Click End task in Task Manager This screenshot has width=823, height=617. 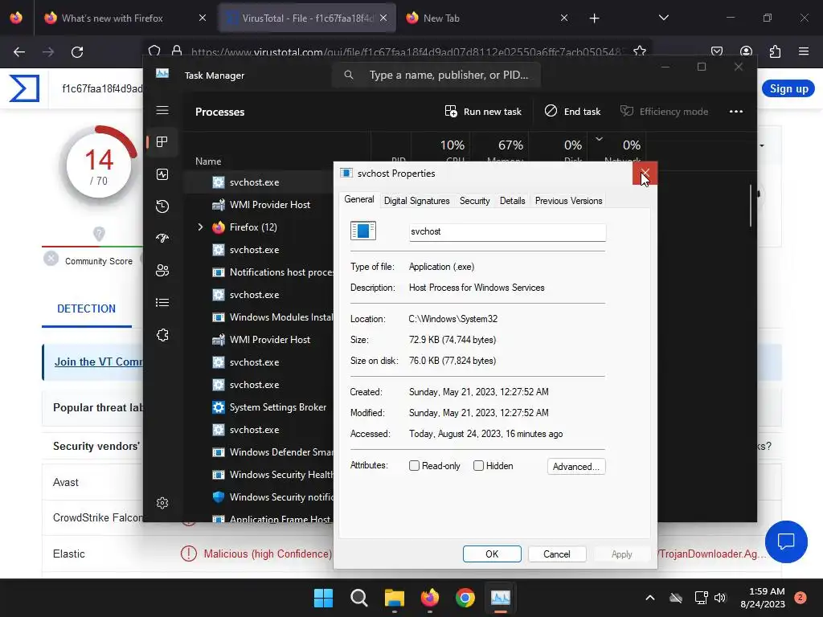(x=572, y=111)
